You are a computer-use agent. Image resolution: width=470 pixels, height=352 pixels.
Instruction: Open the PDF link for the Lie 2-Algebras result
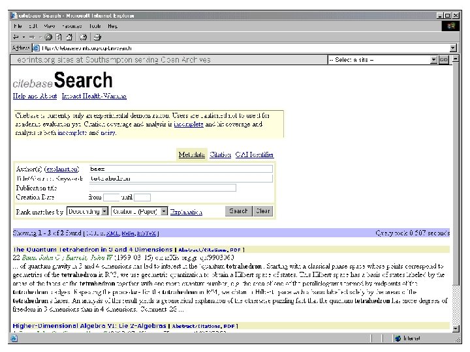pos(229,327)
